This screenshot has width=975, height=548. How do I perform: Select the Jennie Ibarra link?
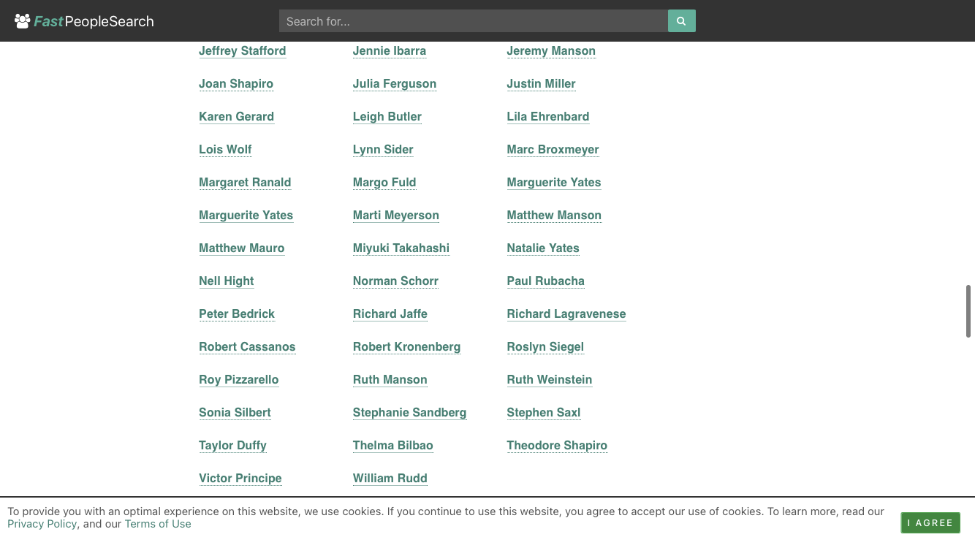coord(390,50)
